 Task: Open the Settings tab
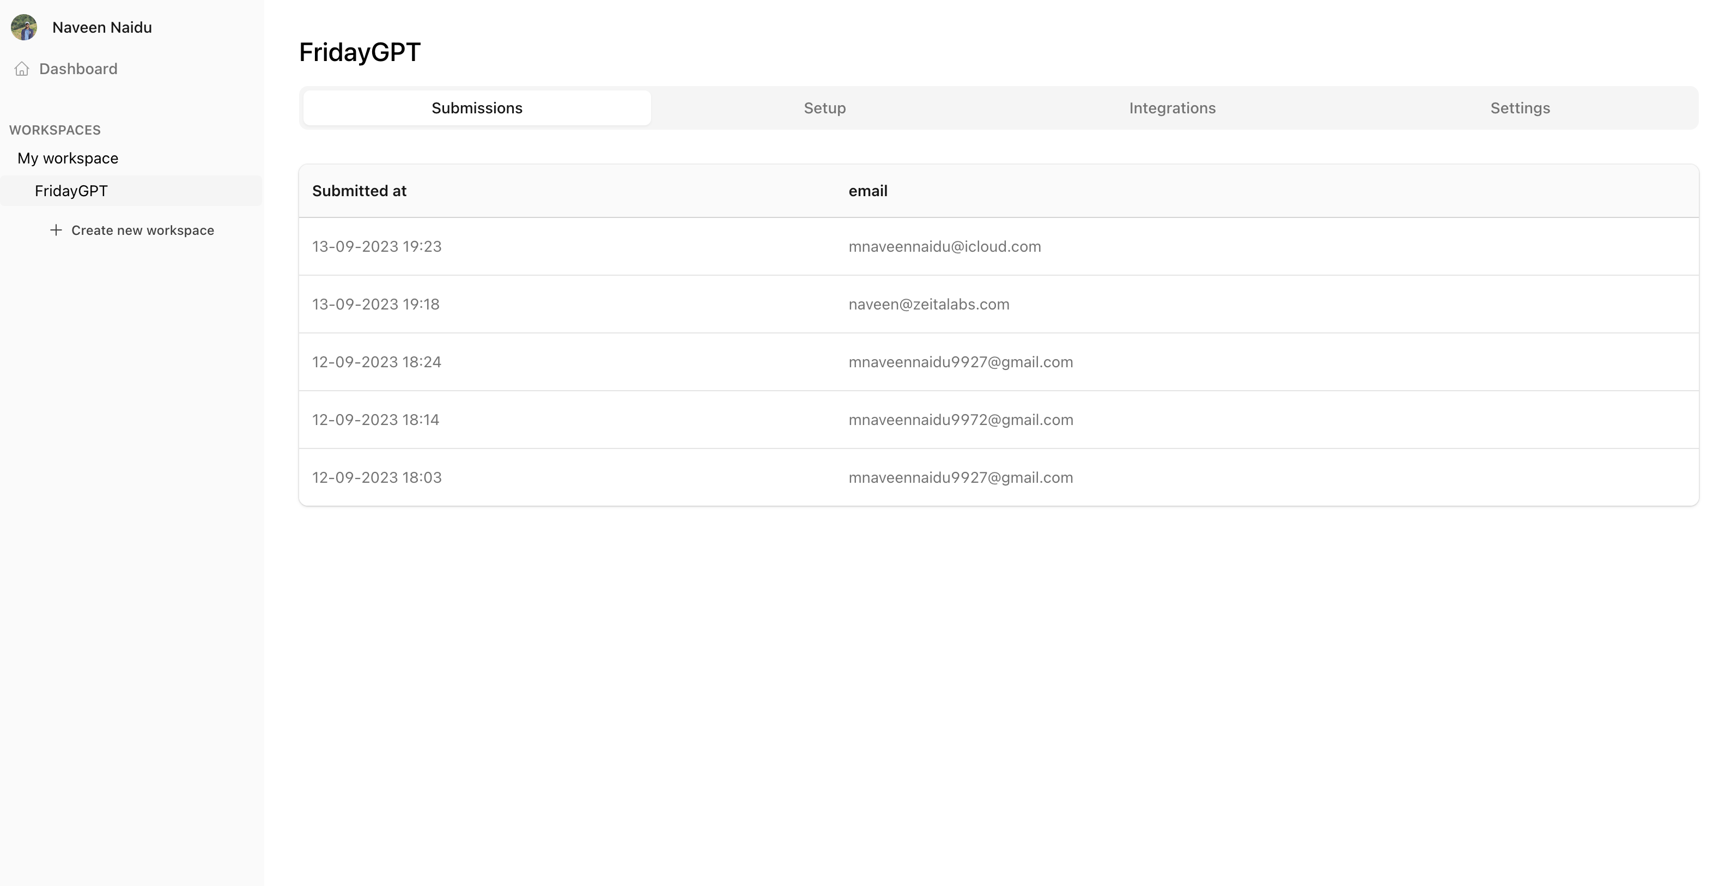(1520, 107)
